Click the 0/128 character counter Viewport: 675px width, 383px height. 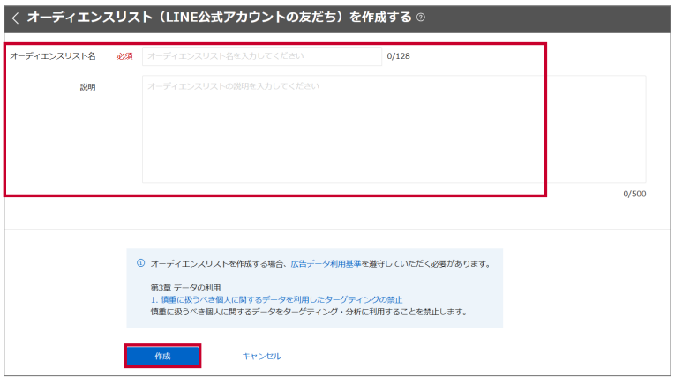pyautogui.click(x=398, y=56)
